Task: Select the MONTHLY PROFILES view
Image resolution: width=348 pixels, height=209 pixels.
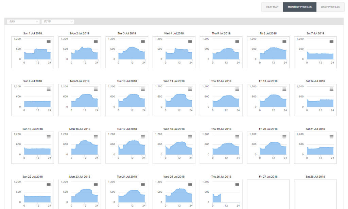Action: pyautogui.click(x=299, y=7)
